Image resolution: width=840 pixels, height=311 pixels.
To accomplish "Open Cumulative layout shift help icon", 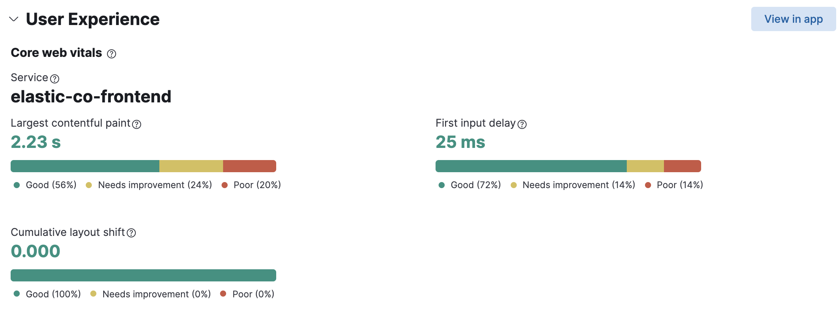I will (x=131, y=233).
